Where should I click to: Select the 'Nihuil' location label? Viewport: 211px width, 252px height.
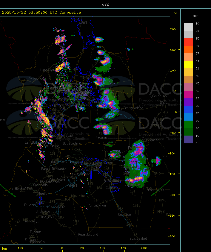click(x=72, y=186)
